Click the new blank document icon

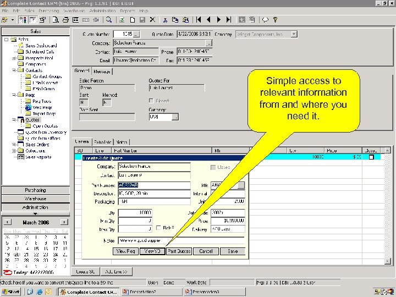tap(133, 20)
